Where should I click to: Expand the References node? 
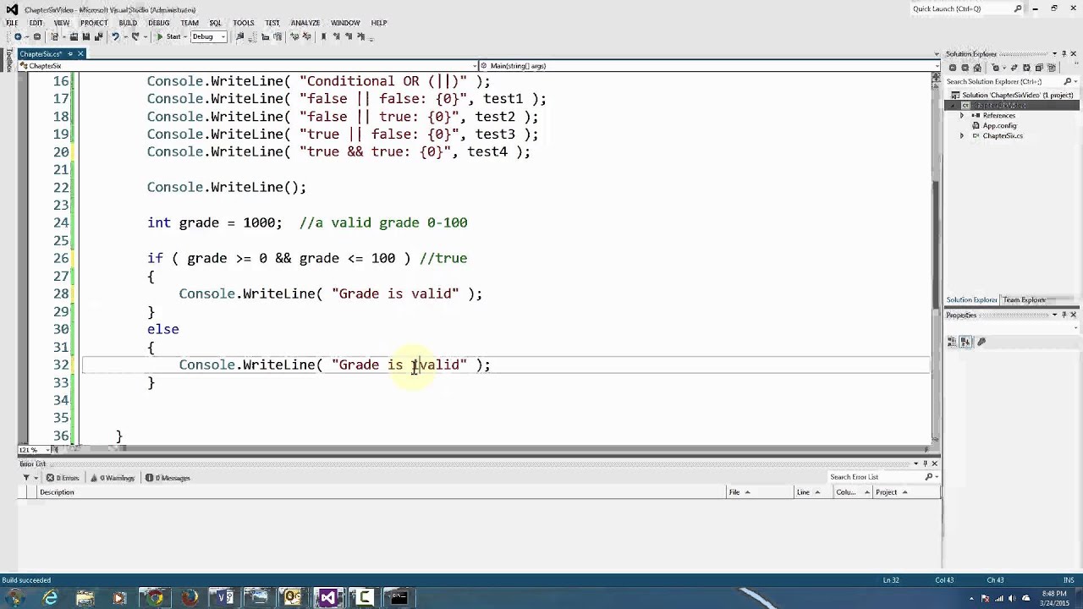962,116
